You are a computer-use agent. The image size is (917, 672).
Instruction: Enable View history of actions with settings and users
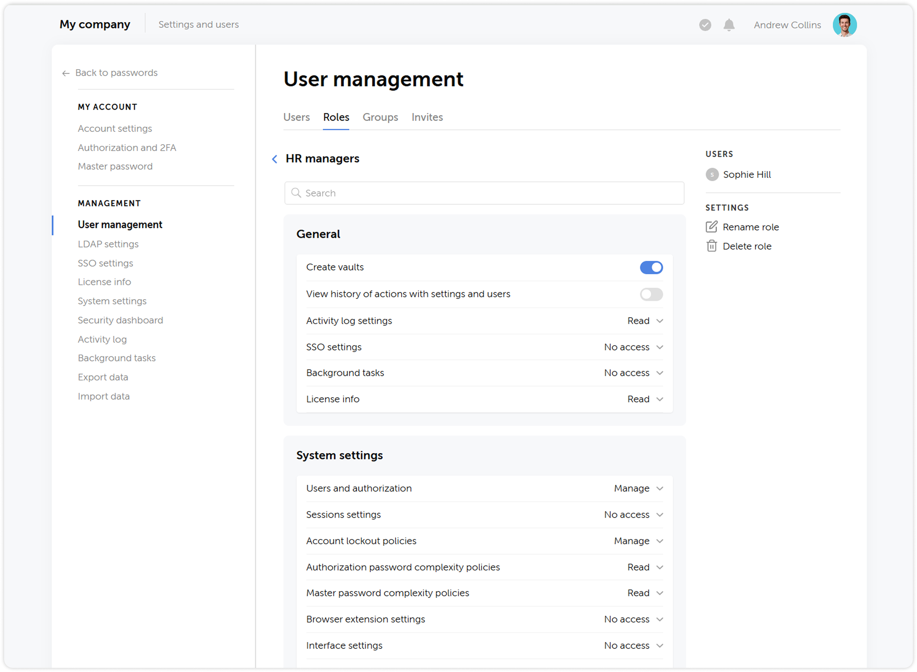(651, 294)
